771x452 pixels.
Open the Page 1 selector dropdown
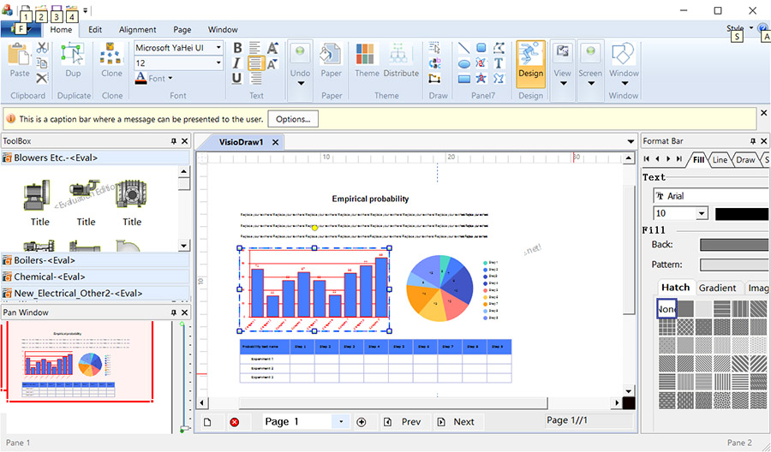(341, 421)
